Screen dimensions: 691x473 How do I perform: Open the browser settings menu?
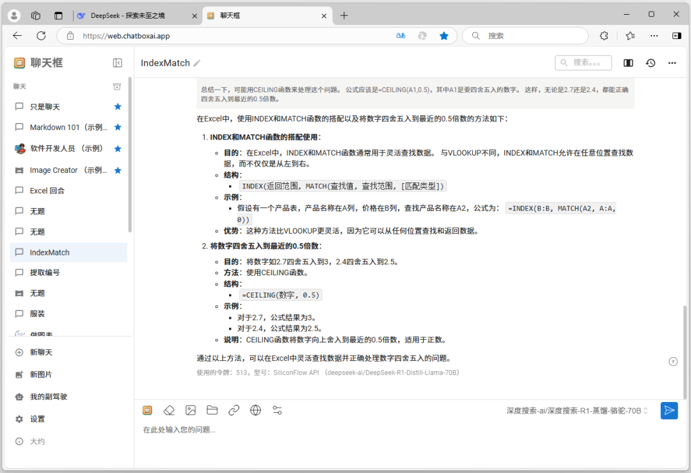(654, 36)
